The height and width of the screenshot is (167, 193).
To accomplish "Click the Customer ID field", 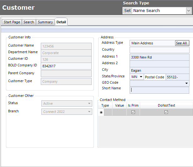I will (x=66, y=59).
